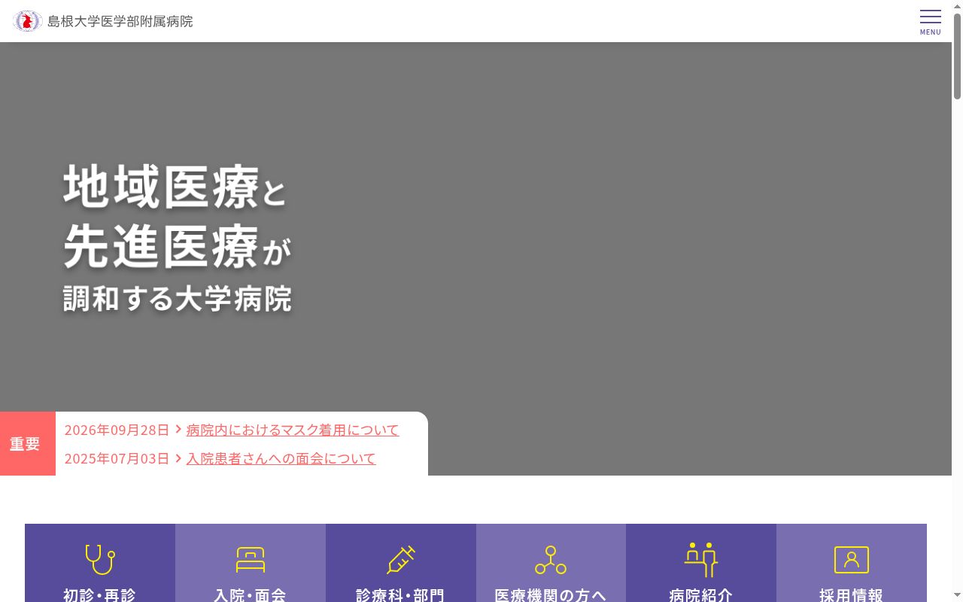Screen dimensions: 963x602
Task: Click the red 重要 label
Action: coord(28,443)
